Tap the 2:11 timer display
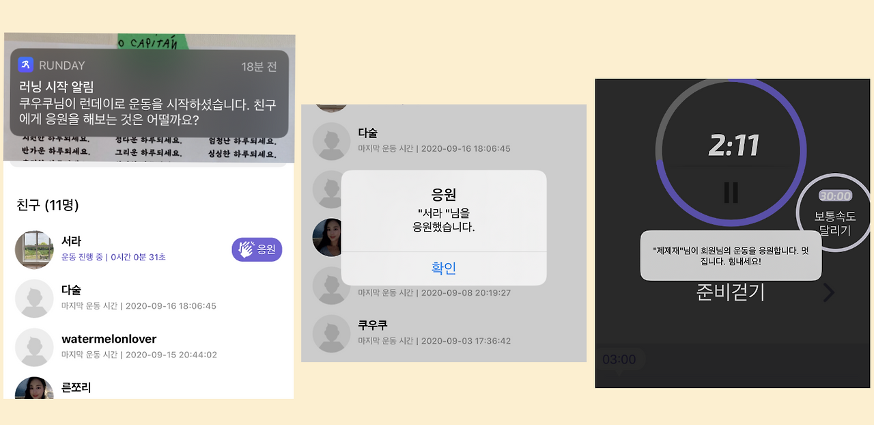 coord(733,145)
